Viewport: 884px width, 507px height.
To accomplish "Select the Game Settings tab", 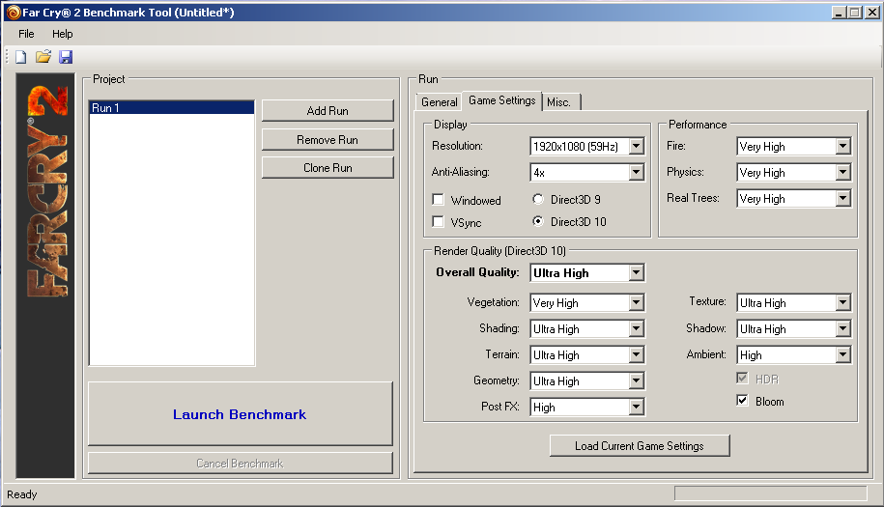I will 501,100.
